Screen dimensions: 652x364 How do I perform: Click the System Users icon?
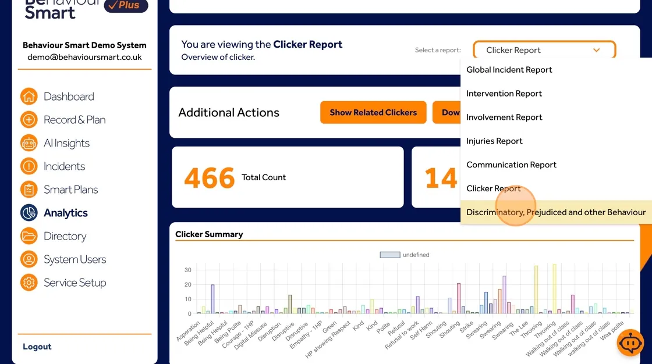point(29,259)
